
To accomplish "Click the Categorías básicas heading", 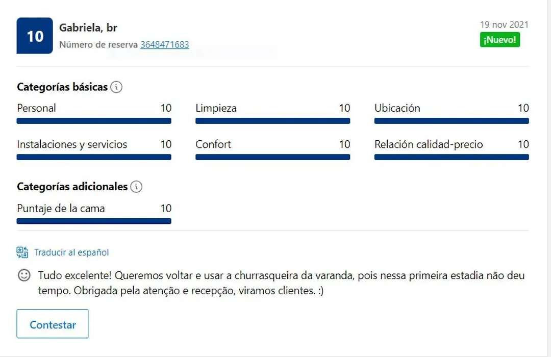I will click(62, 87).
